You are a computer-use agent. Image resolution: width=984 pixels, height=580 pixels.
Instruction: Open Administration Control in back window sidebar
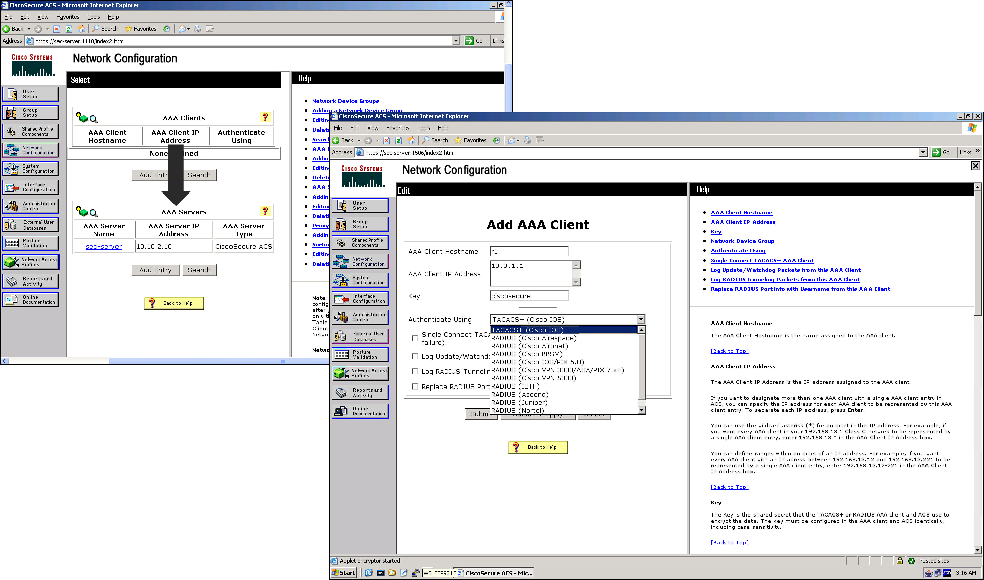30,206
